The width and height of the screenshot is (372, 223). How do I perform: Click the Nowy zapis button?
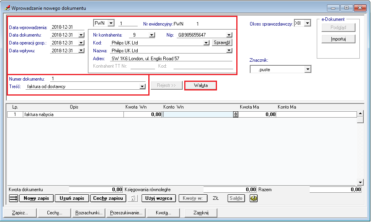[36, 198]
